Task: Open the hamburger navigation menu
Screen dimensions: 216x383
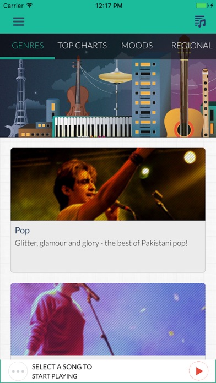Action: click(19, 21)
